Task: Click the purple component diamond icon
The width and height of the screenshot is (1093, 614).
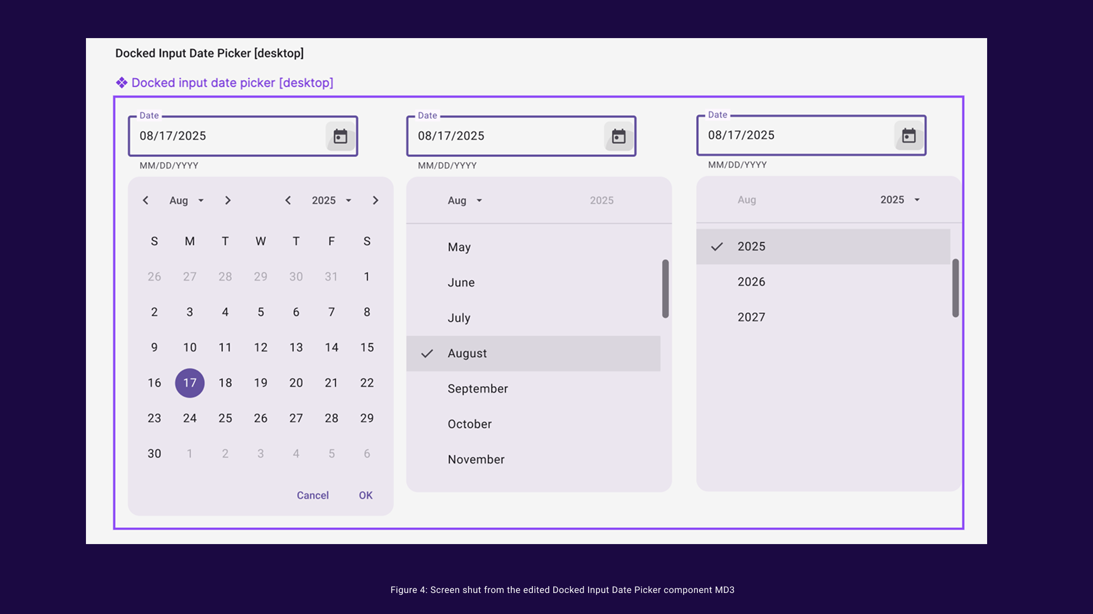Action: [121, 83]
